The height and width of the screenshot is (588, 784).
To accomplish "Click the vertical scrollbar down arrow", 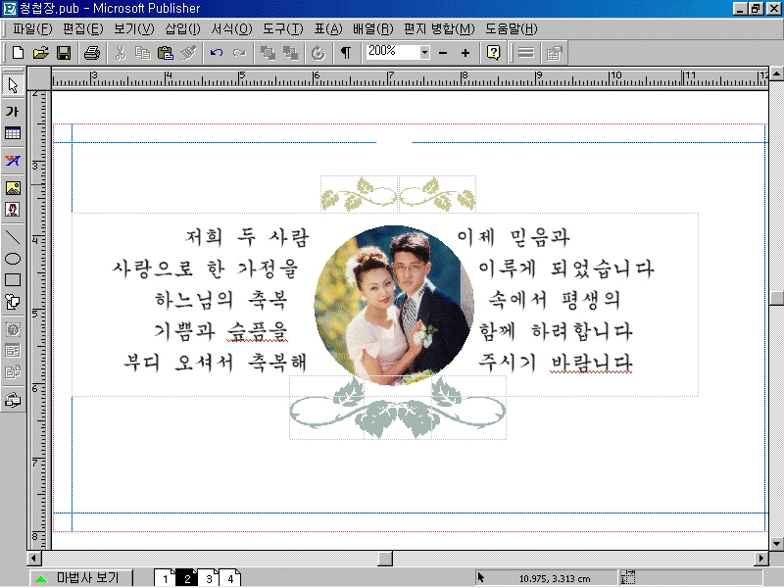I will coord(776,543).
